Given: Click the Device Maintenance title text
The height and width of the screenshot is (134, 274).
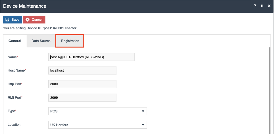Looking at the screenshot, I should (25, 6).
